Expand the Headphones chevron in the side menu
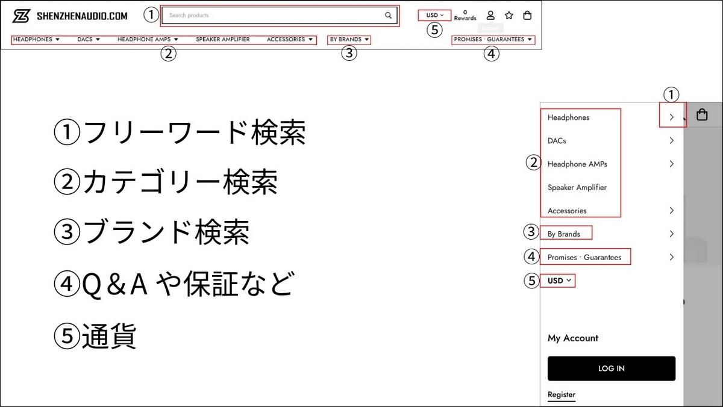Image resolution: width=723 pixels, height=407 pixels. pyautogui.click(x=671, y=117)
